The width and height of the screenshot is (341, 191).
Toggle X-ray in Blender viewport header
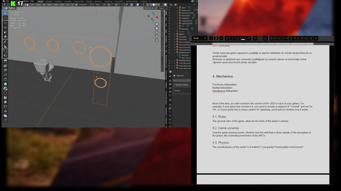(x=148, y=5)
